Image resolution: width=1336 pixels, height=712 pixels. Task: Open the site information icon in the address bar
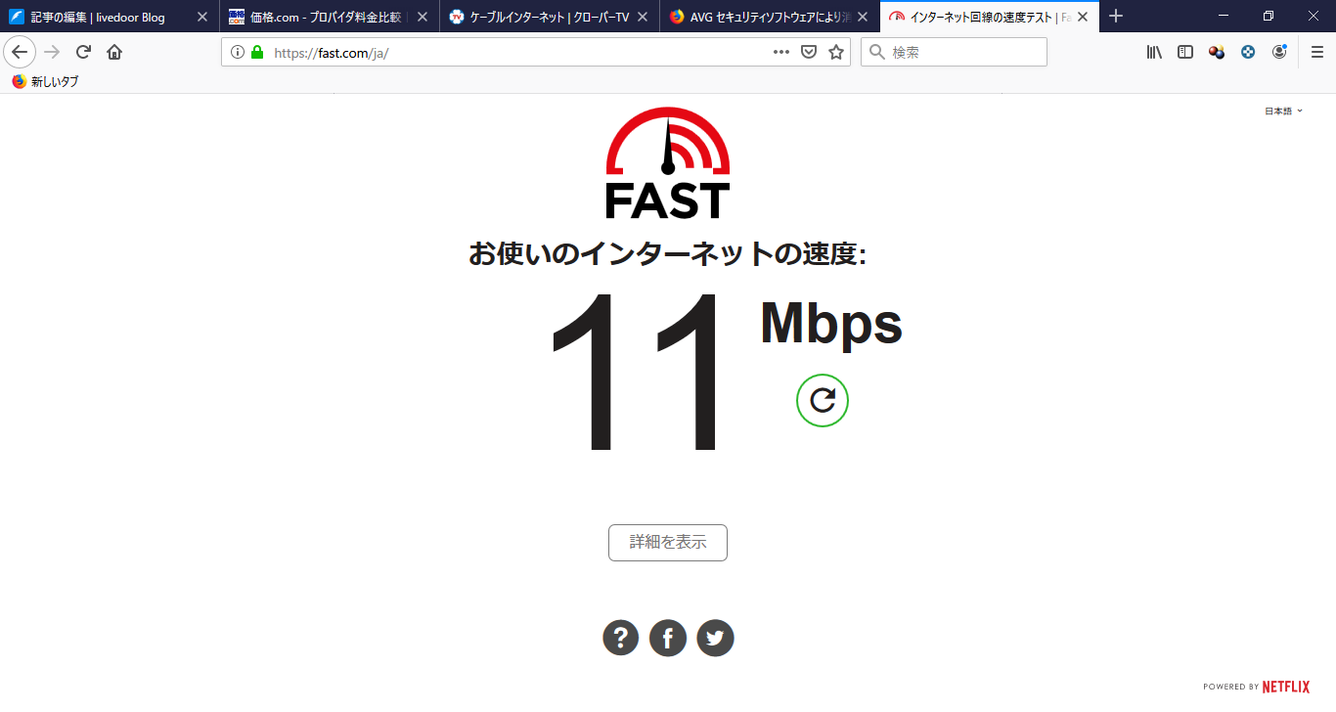[238, 52]
